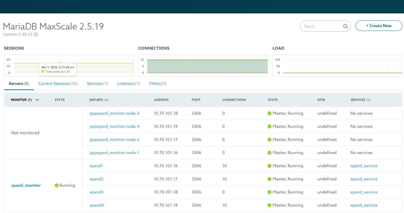This screenshot has width=404, height=213.
Task: Click the Sessions chart data point marker
Action: (x=60, y=63)
